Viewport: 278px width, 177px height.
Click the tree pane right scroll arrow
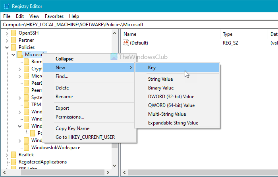pyautogui.click(x=108, y=172)
